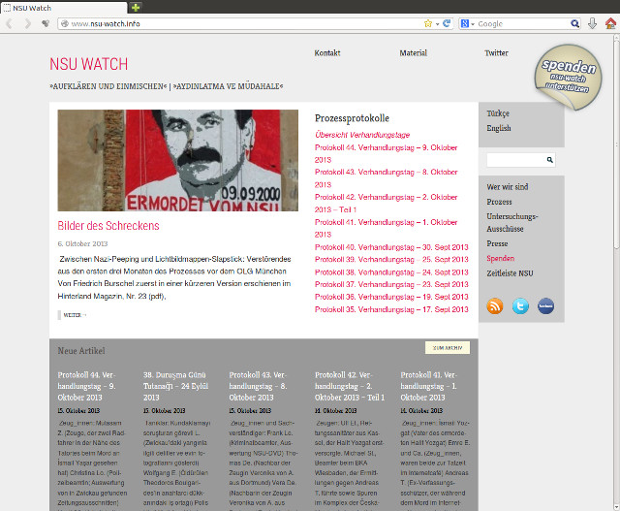Click the orange RSS feed icon

[x=495, y=306]
